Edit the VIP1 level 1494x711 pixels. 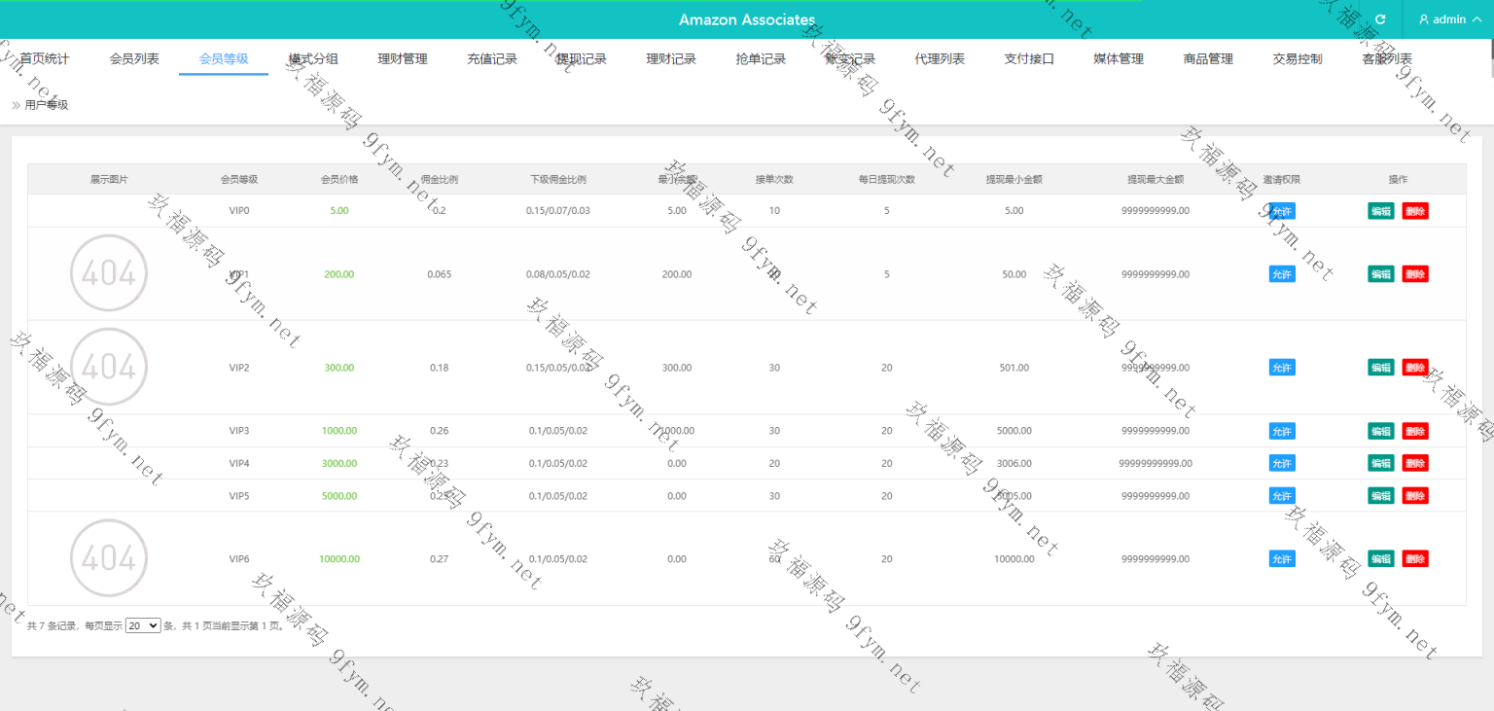pyautogui.click(x=1380, y=274)
